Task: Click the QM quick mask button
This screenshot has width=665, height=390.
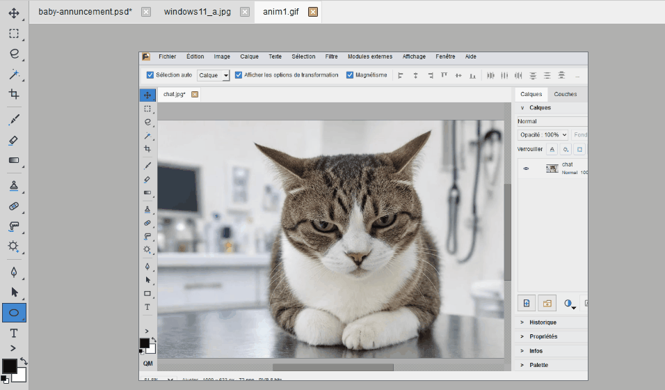Action: click(x=147, y=364)
